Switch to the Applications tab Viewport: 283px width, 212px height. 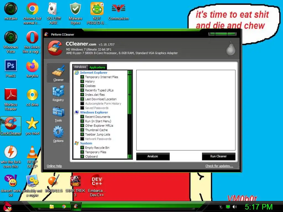pos(97,67)
